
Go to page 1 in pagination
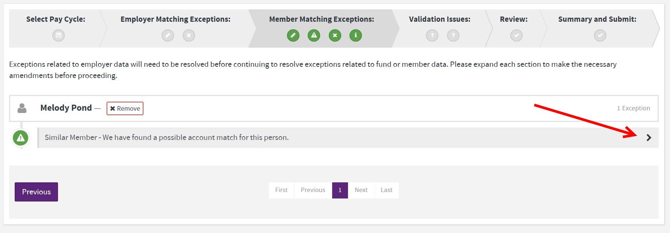click(340, 190)
